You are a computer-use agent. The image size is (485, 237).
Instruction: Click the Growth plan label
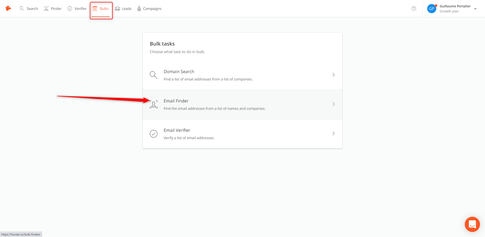pos(449,11)
